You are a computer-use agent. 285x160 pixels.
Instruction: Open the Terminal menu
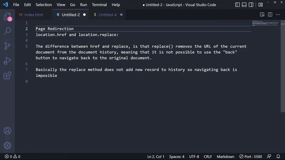click(x=99, y=5)
